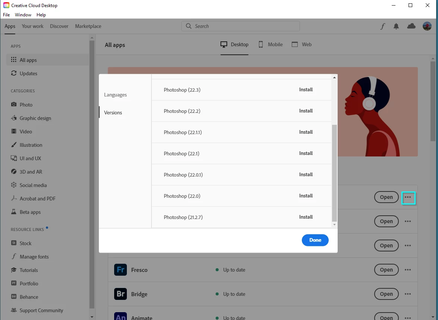Open the Window menu
The image size is (438, 320).
point(23,15)
